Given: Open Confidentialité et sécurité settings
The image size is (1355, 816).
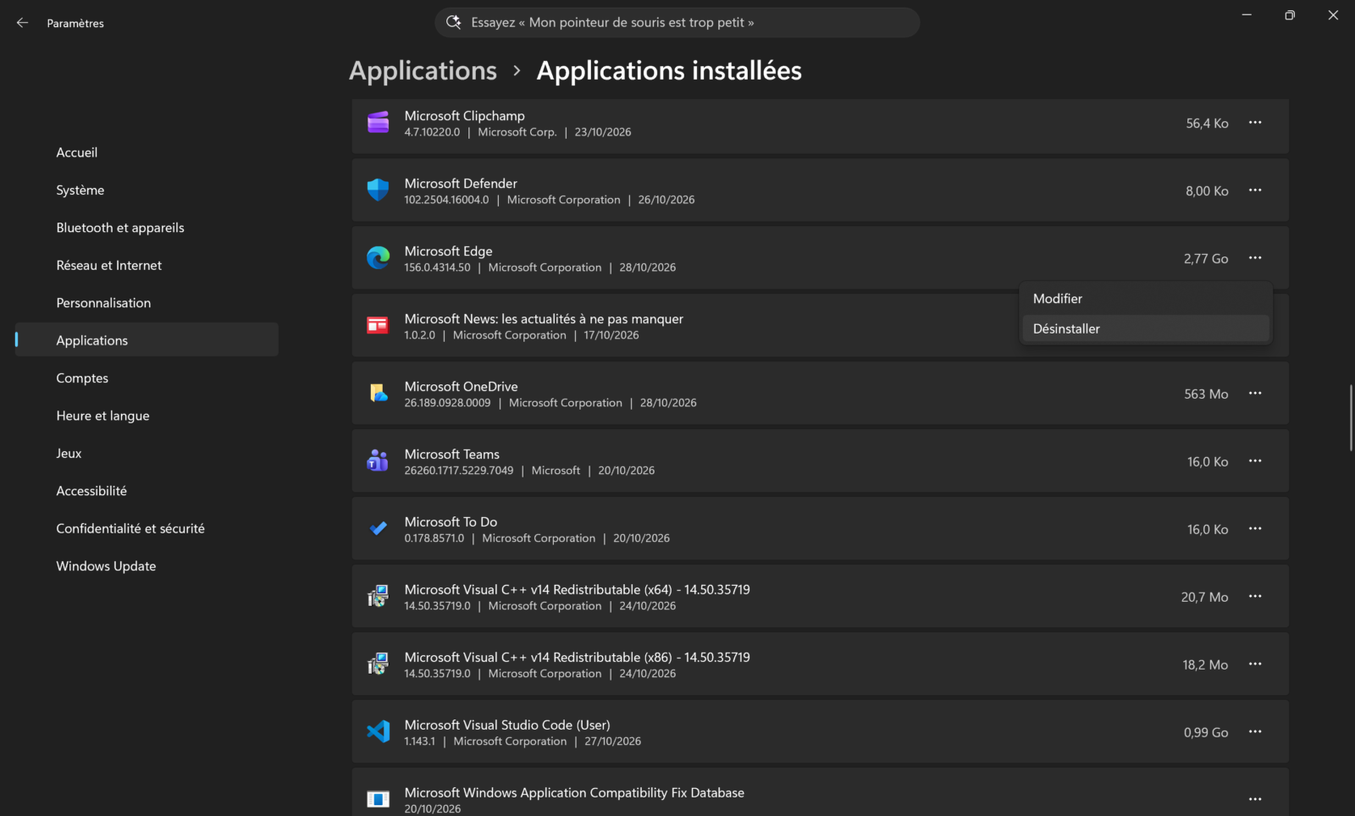Looking at the screenshot, I should click(x=147, y=528).
